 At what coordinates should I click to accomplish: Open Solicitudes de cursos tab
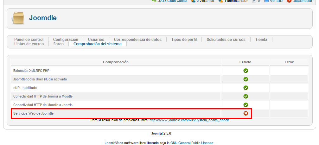pyautogui.click(x=226, y=40)
